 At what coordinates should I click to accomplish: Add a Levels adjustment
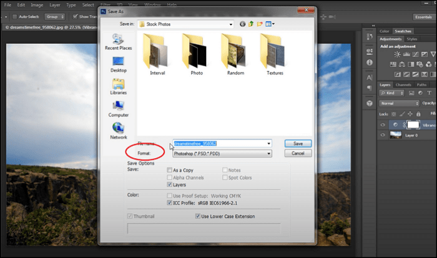(406, 54)
